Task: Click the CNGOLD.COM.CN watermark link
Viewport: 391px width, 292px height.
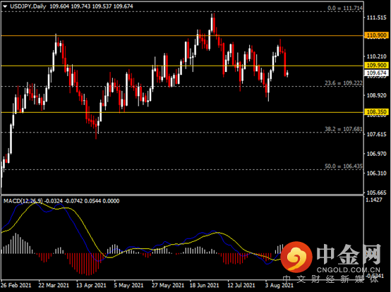Action: click(x=349, y=270)
